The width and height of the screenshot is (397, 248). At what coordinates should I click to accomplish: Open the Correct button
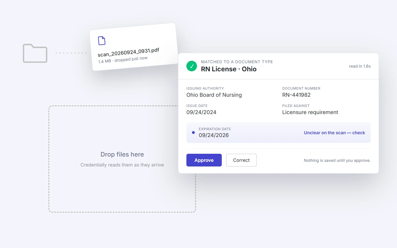point(241,160)
